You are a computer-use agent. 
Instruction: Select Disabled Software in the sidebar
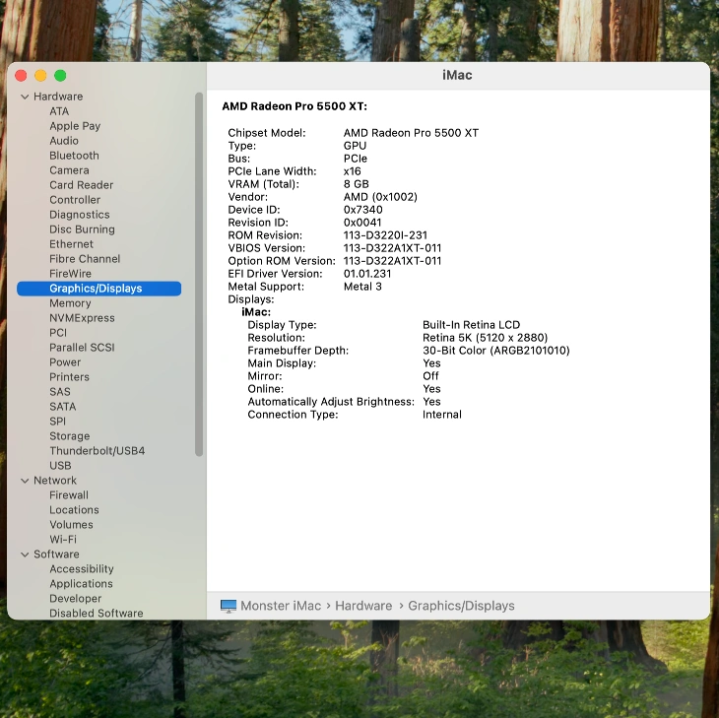tap(96, 614)
